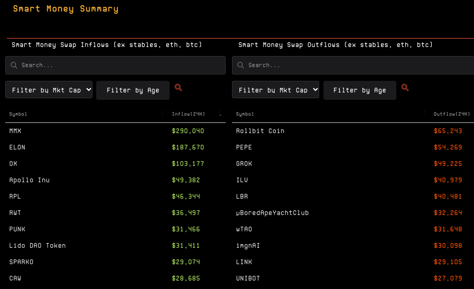Click the $31,466 inflow value

tap(185, 229)
